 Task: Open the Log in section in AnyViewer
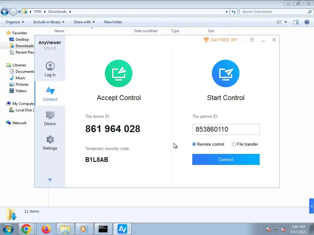[50, 69]
